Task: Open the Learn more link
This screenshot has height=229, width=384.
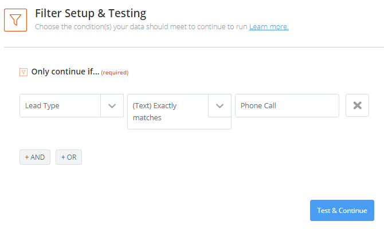Action: 269,27
